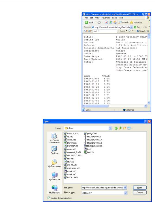Viewport: 155px width, 202px height.
Task: Select file GRUNFELD.WF1
Action: (x=73, y=155)
